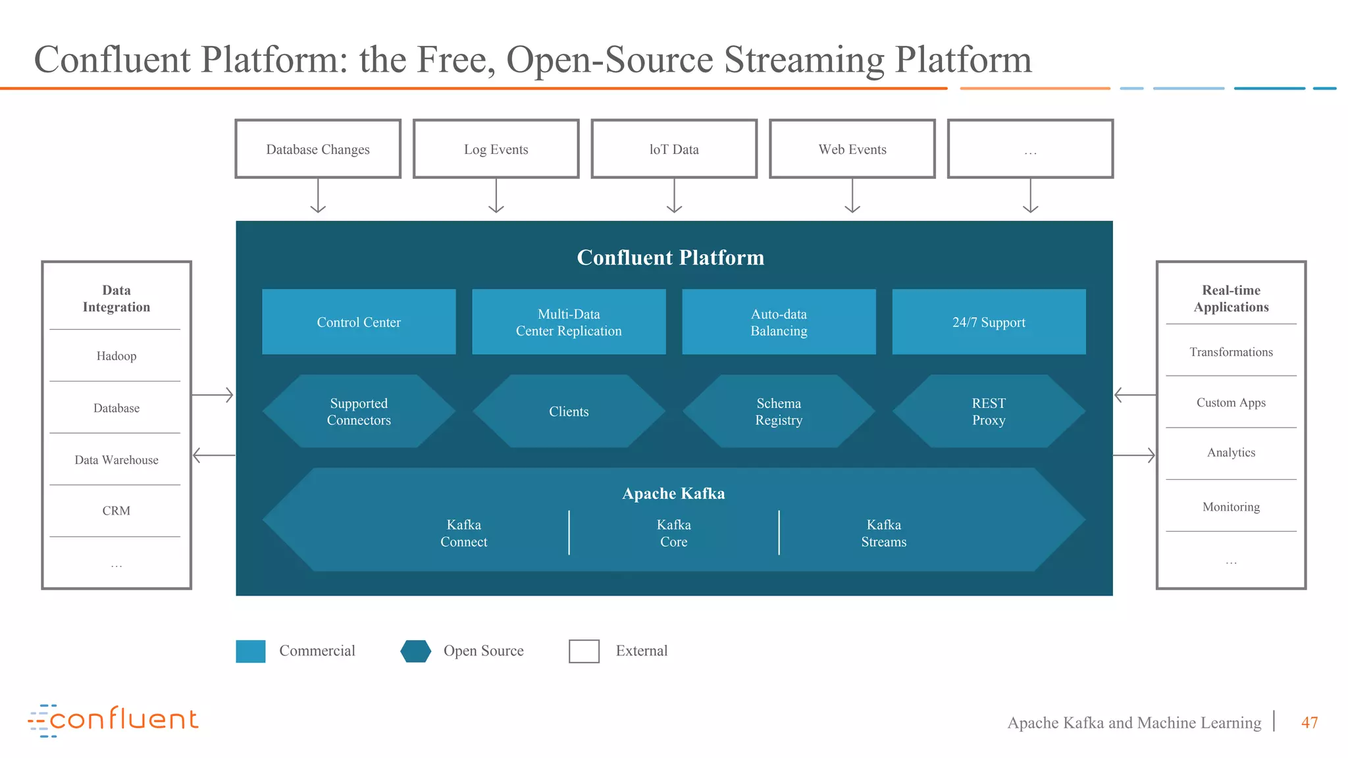Click the External white legend box

coord(584,651)
